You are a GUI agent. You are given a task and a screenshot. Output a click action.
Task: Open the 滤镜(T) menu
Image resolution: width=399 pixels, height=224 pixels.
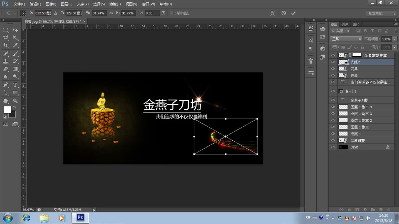click(115, 4)
